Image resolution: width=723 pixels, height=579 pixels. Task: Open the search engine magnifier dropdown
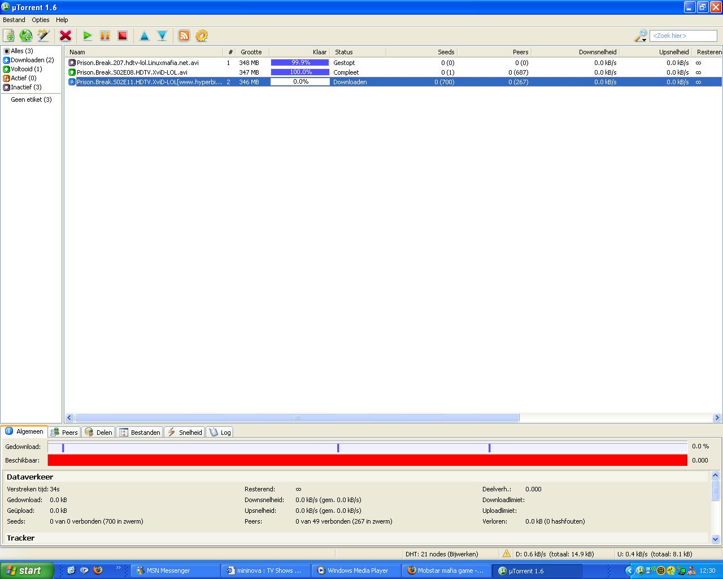[641, 36]
